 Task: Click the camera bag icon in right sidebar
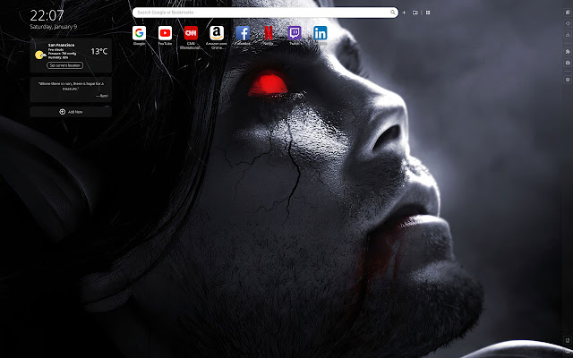(x=568, y=63)
